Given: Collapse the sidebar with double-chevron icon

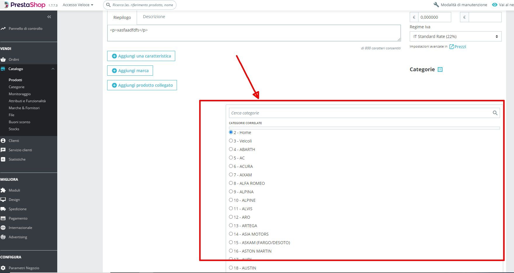Looking at the screenshot, I should click(49, 17).
